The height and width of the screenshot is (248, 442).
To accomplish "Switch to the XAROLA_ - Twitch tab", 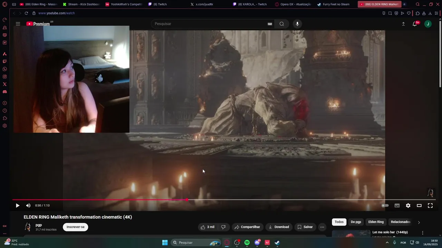I will [x=251, y=4].
